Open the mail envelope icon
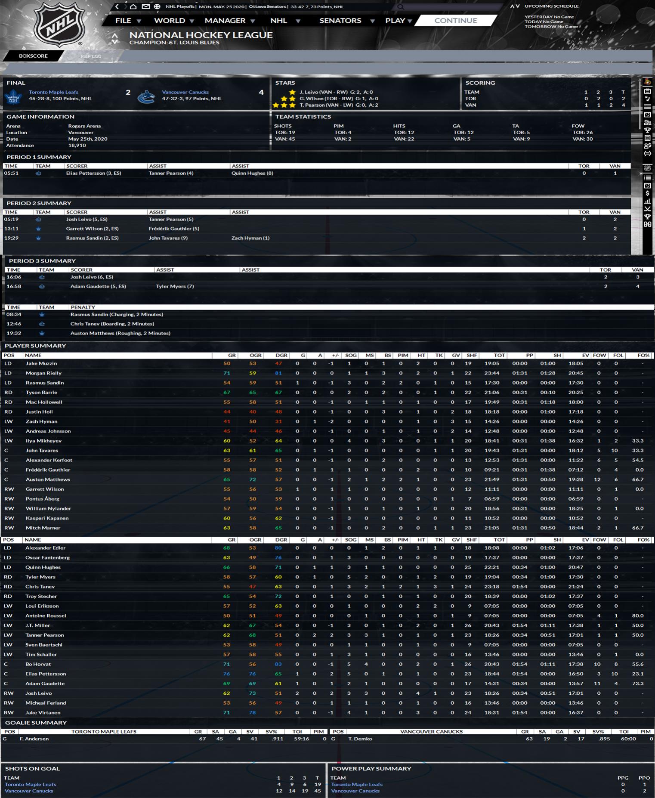 146,6
